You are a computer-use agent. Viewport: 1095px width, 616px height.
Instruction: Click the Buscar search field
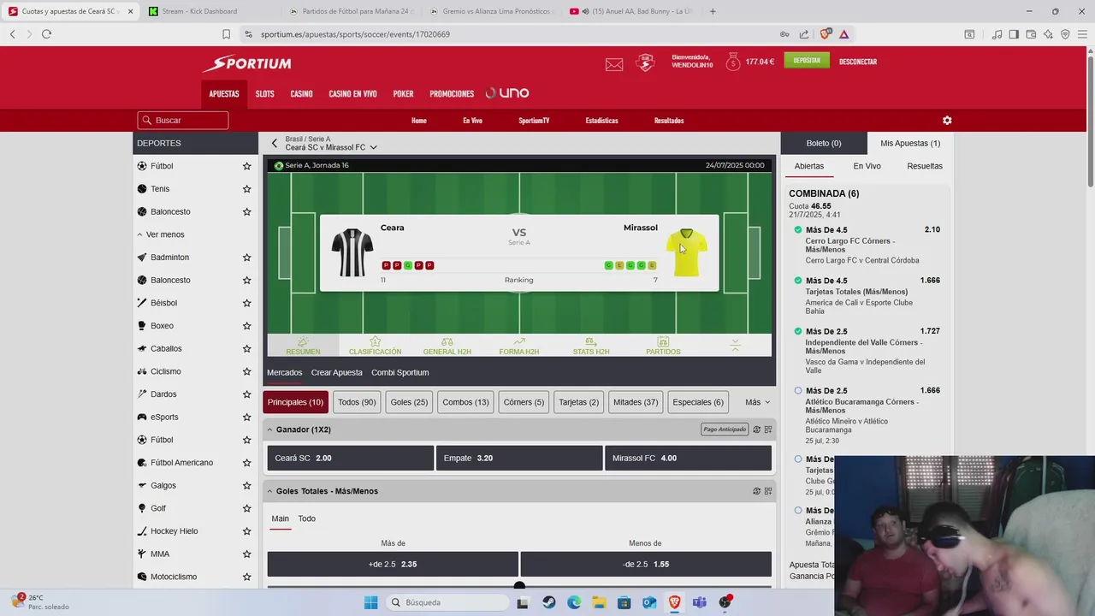tap(183, 121)
